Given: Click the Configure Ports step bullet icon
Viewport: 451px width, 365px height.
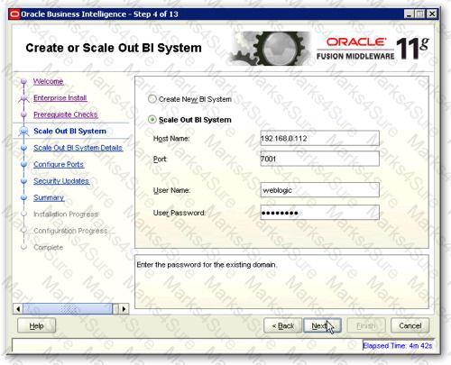Looking at the screenshot, I should point(23,164).
